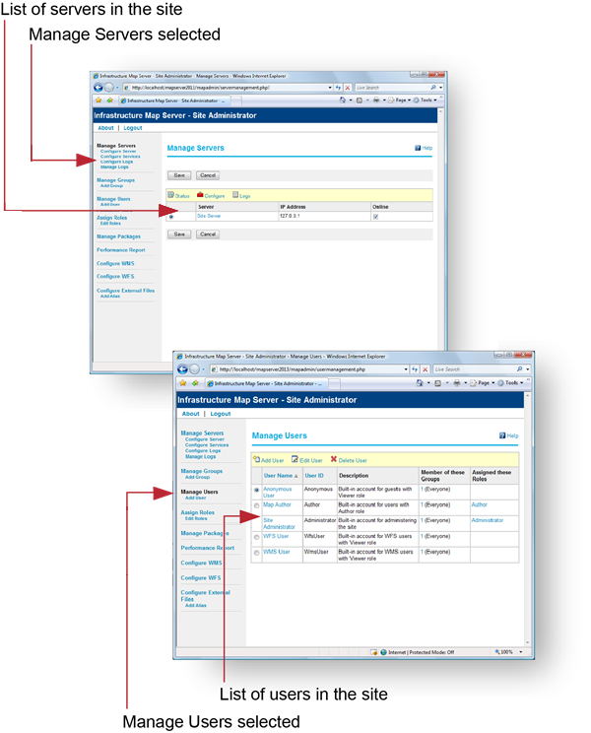Click Feeds icon in Manage Users toolbar

coord(437,383)
